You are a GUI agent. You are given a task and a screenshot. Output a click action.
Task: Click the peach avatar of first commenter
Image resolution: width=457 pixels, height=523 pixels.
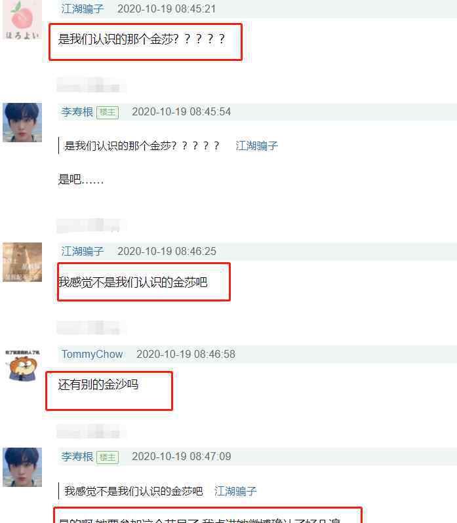pos(22,20)
